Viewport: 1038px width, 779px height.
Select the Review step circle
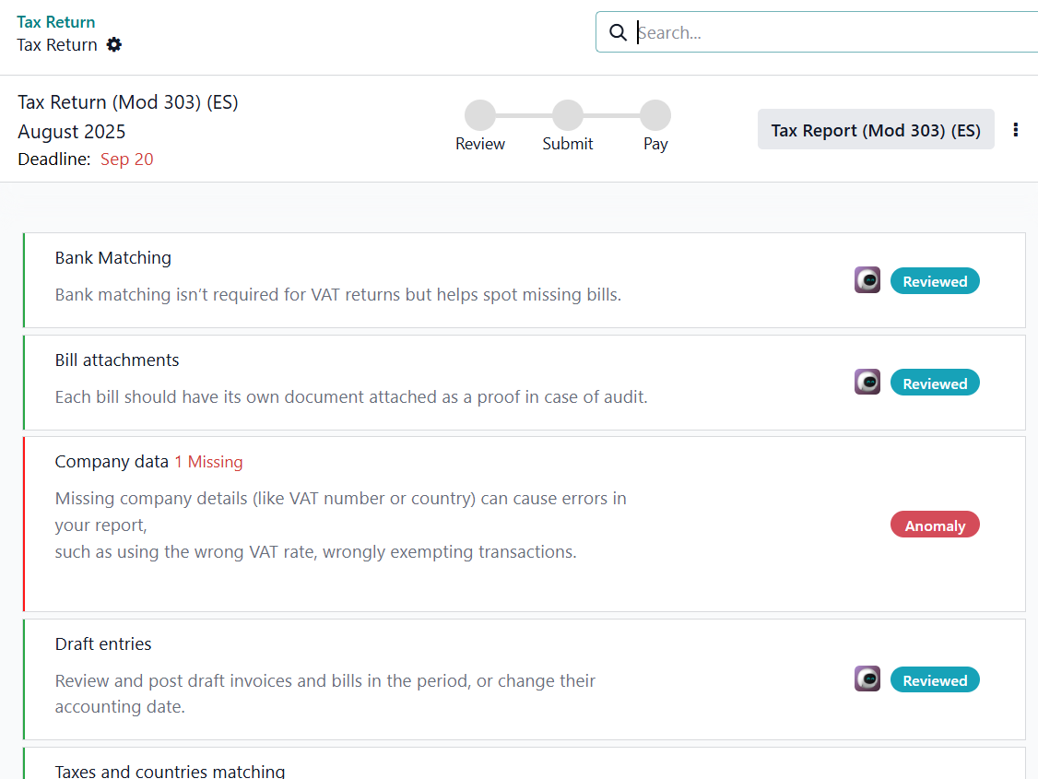479,116
